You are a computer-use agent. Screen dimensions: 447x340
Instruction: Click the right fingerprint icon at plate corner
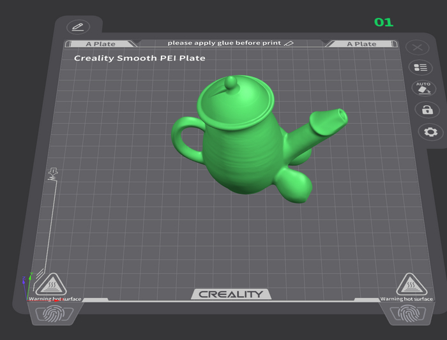coord(407,313)
